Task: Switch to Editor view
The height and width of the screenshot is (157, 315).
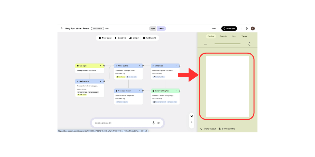Action: (x=161, y=29)
